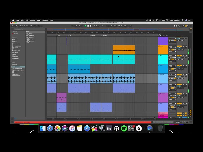
Task: Toggle the MIDI map mode button
Action: click(x=183, y=26)
